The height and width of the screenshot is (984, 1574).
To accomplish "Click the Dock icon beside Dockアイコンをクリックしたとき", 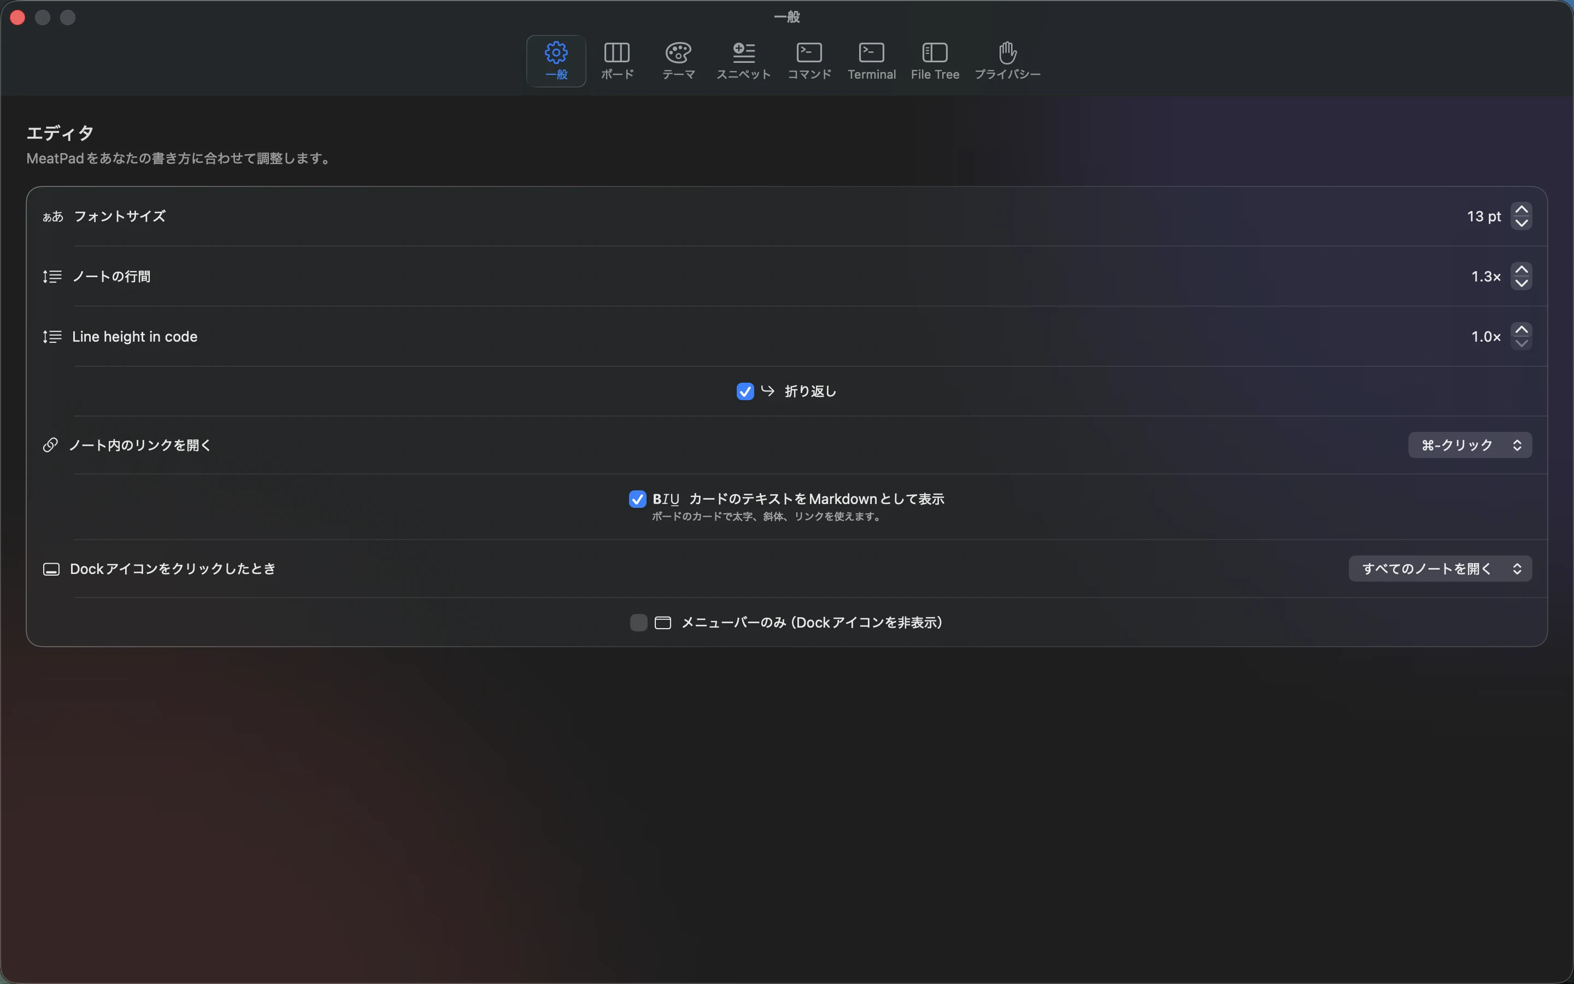I will [51, 570].
